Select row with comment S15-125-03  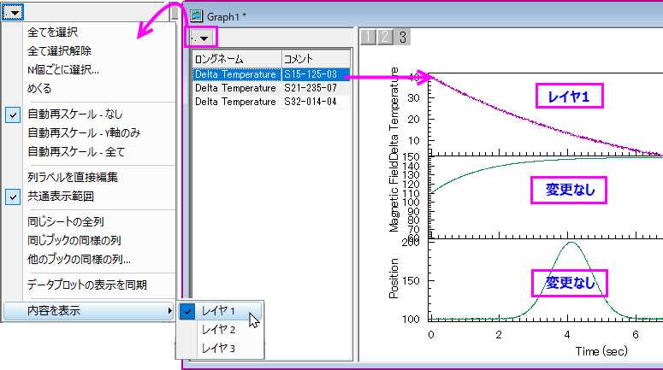coord(271,74)
